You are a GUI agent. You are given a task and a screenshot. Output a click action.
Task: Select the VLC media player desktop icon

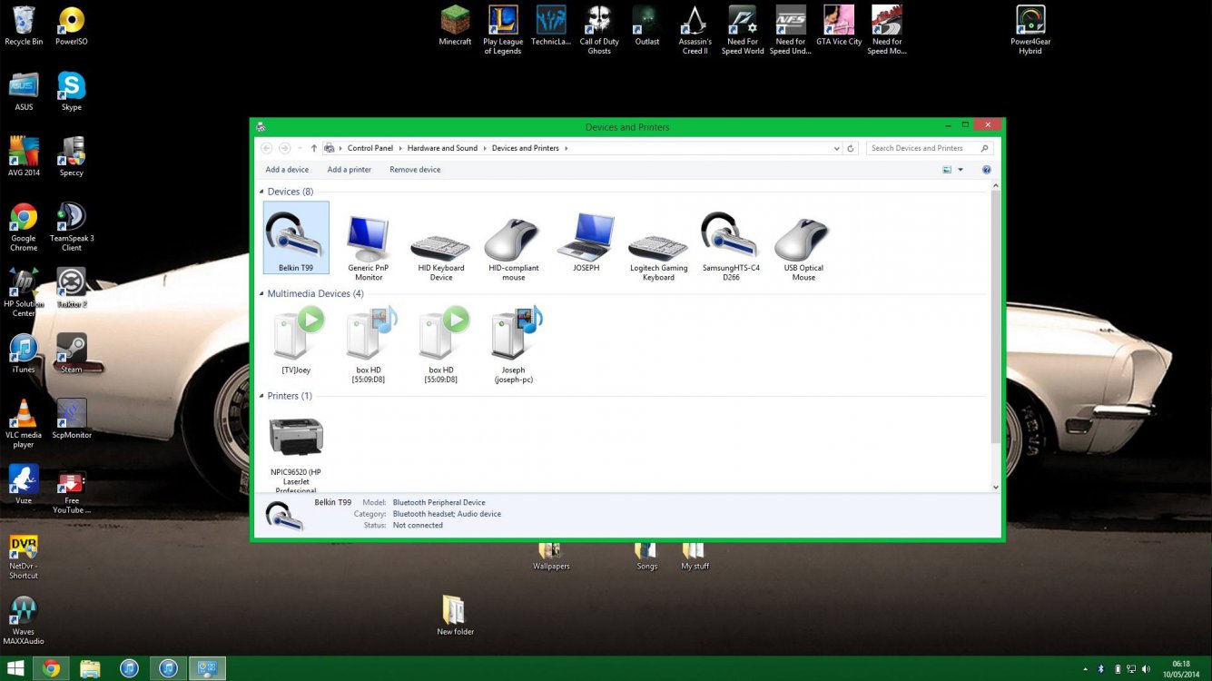pos(24,424)
